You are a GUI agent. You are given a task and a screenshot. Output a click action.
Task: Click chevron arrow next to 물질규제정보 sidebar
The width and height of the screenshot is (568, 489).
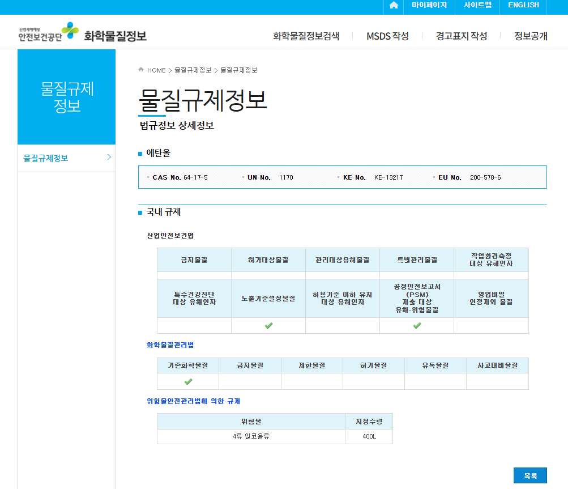109,157
